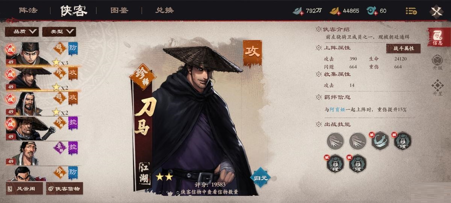Click the task list icon near currency
451x203 pixels.
[x=411, y=11]
